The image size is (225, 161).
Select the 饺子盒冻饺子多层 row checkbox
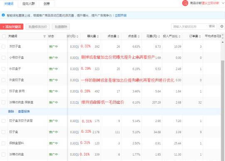[3, 121]
